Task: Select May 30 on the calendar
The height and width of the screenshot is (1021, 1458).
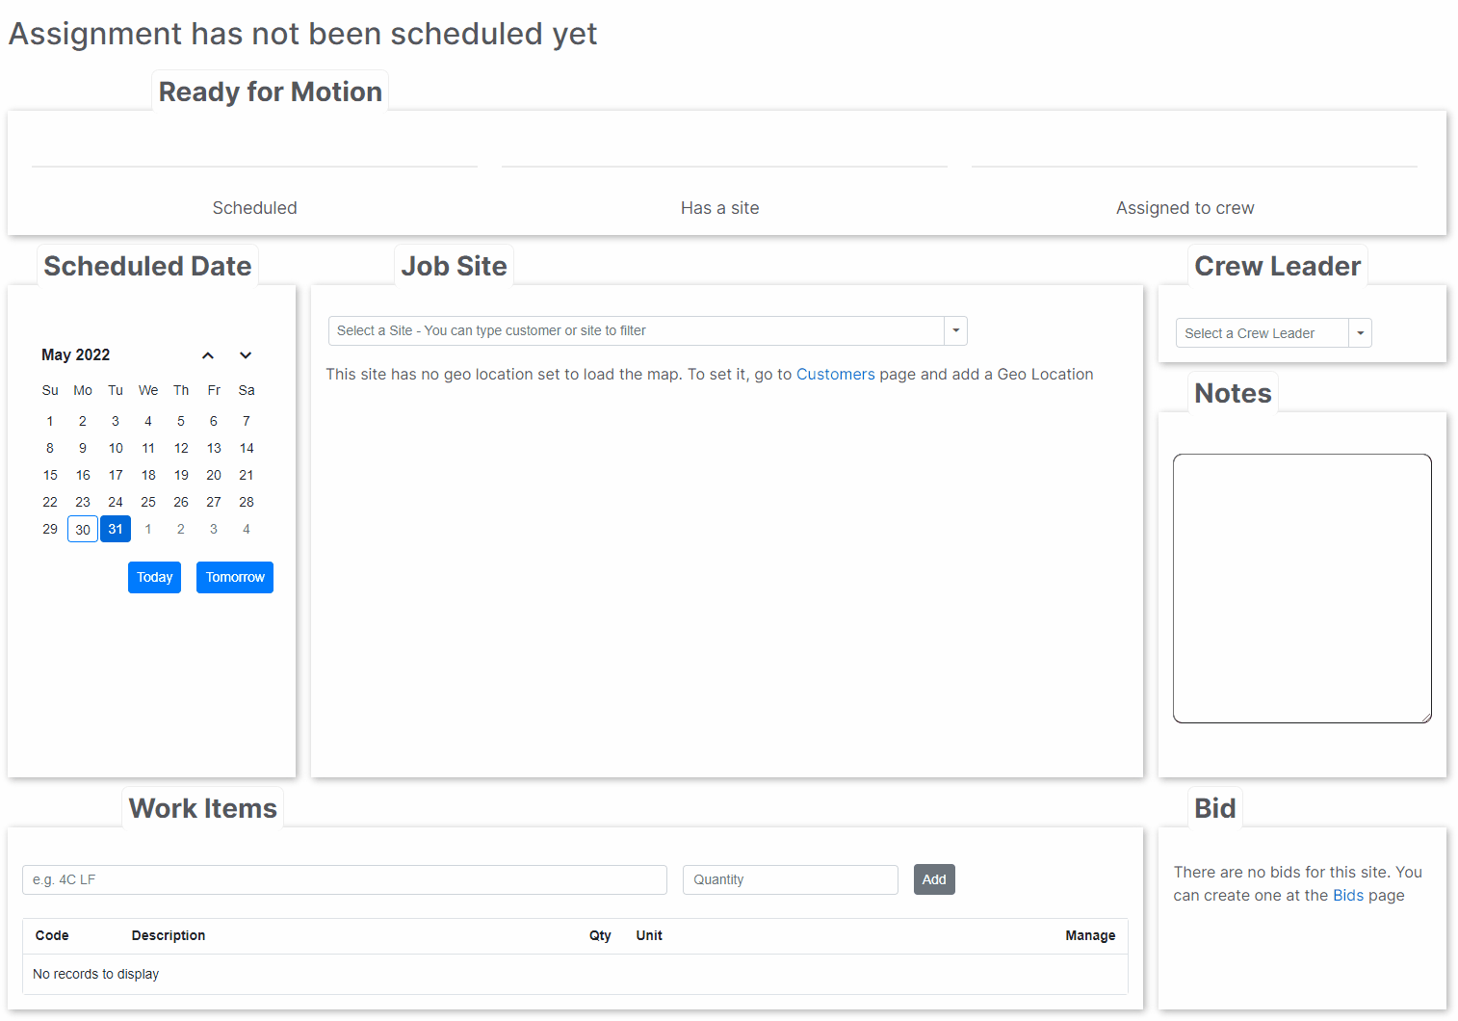Action: click(83, 530)
